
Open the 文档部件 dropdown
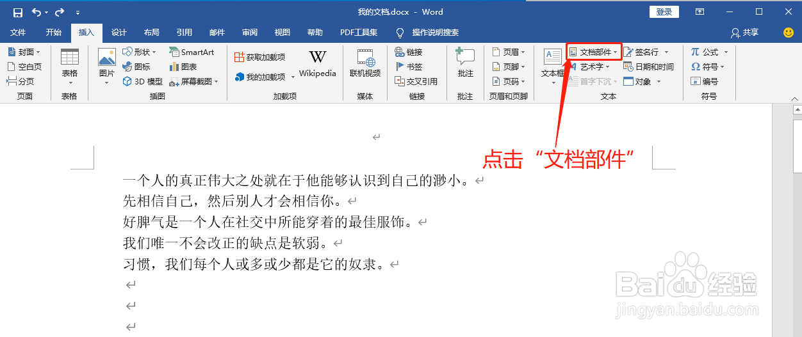[594, 52]
